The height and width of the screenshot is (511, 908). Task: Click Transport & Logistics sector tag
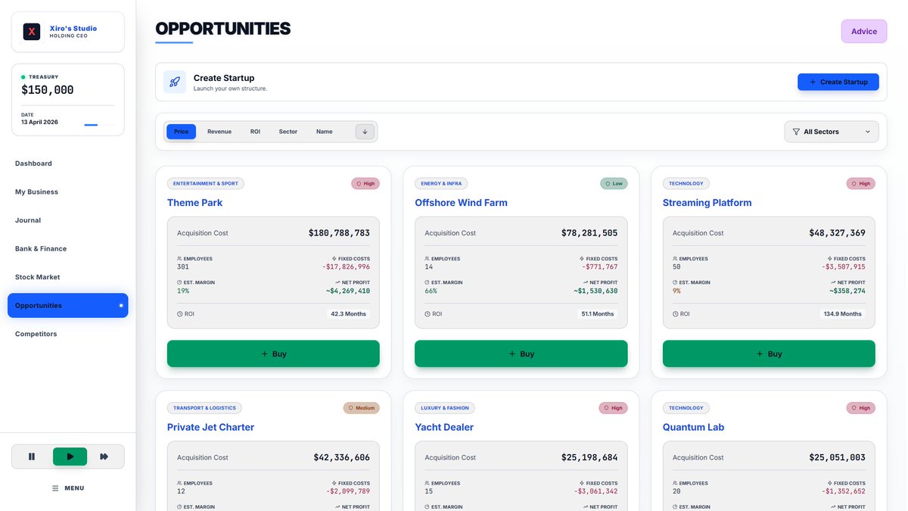pos(204,408)
